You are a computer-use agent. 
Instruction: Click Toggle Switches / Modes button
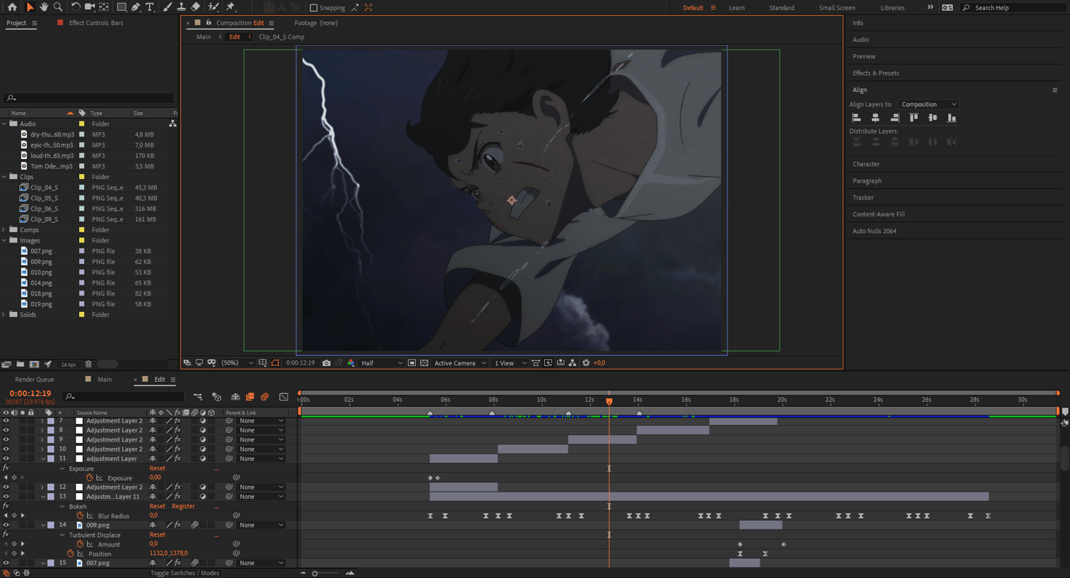click(x=185, y=573)
